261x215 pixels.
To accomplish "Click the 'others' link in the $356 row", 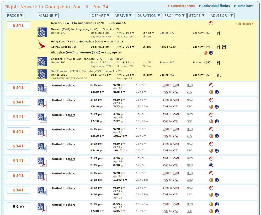I will (70, 205).
